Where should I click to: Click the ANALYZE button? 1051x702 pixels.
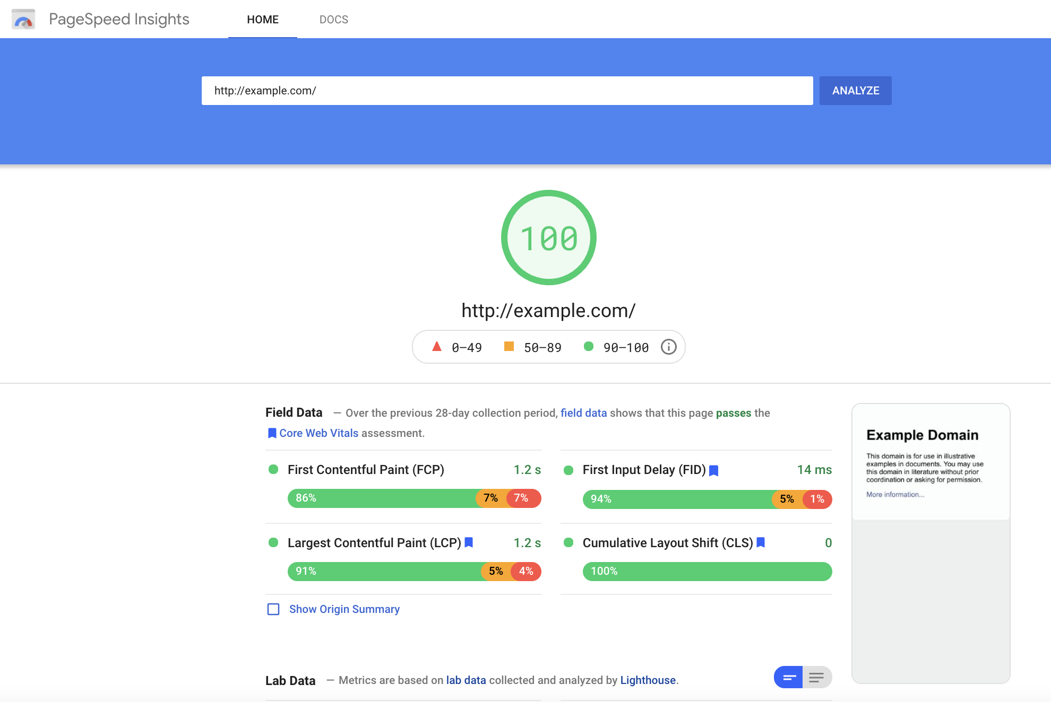point(856,91)
